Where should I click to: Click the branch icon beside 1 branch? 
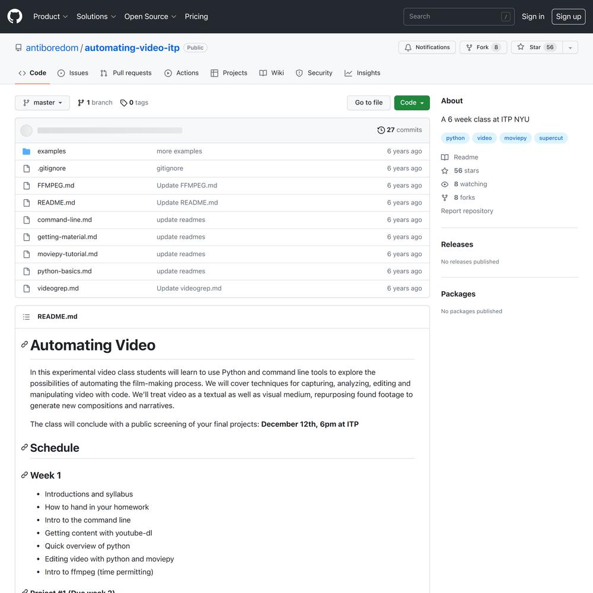(81, 103)
